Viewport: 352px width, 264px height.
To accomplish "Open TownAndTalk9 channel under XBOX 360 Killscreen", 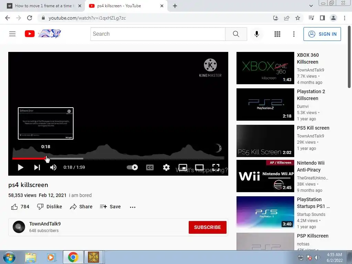I will coord(310,70).
